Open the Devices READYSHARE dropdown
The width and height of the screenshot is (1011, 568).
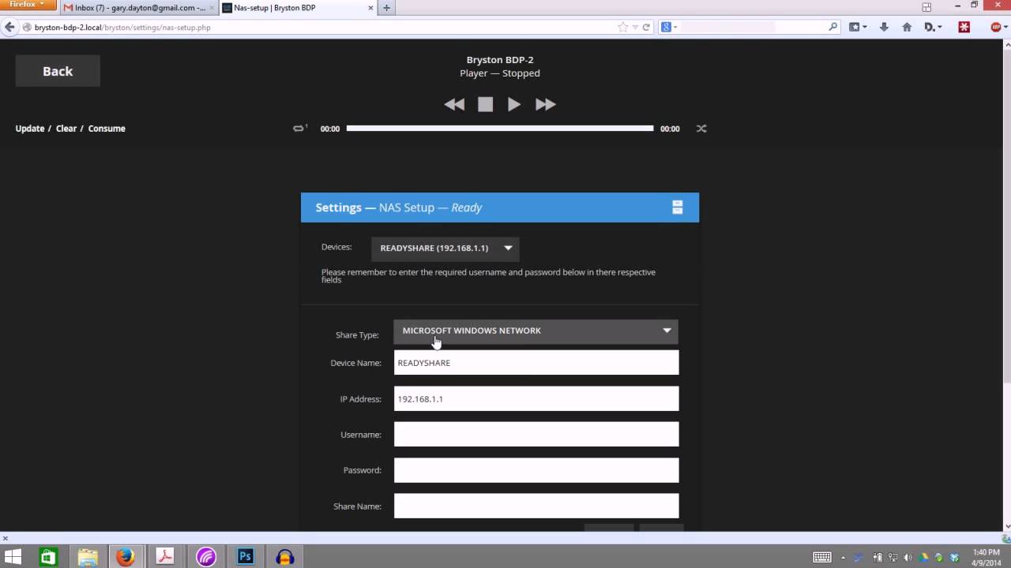[445, 248]
